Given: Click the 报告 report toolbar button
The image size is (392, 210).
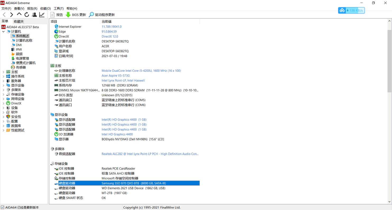Looking at the screenshot, I should (x=57, y=15).
